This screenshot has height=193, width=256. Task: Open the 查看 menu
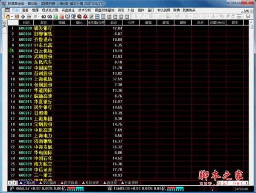[x=25, y=10]
